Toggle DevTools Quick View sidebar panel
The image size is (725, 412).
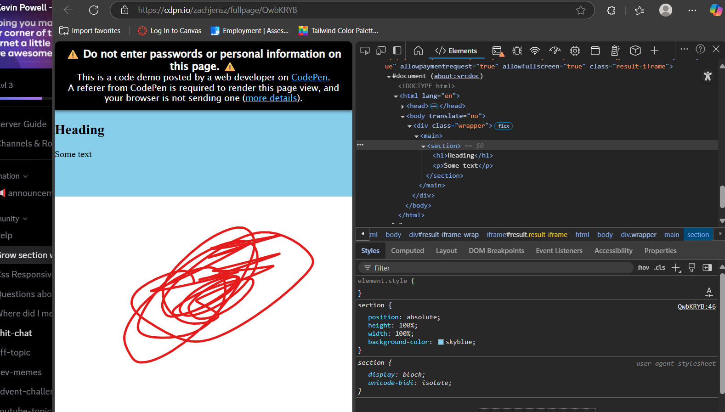(397, 51)
